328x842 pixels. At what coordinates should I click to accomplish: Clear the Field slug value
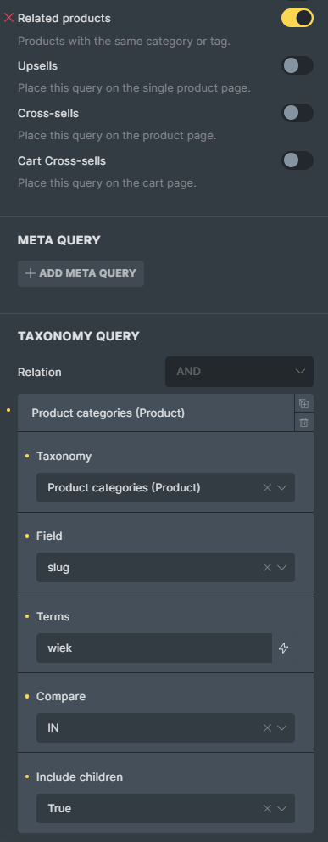[x=267, y=568]
